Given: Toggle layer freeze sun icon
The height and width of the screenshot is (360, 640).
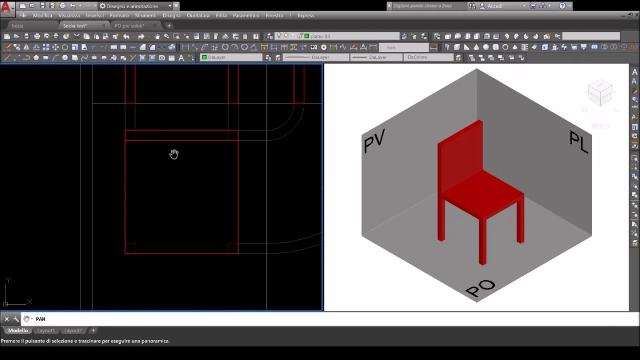Looking at the screenshot, I should click(x=286, y=36).
